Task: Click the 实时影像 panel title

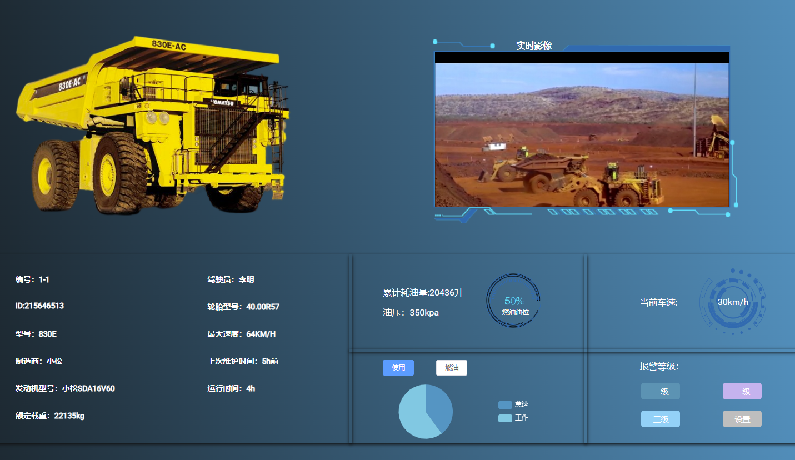Action: 533,46
